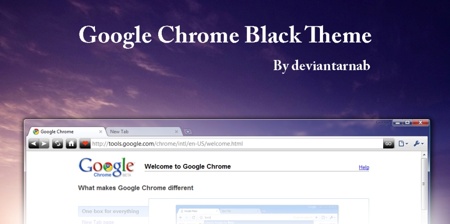The height and width of the screenshot is (224, 450).
Task: Switch to the Google Chrome tab
Action: 67,132
